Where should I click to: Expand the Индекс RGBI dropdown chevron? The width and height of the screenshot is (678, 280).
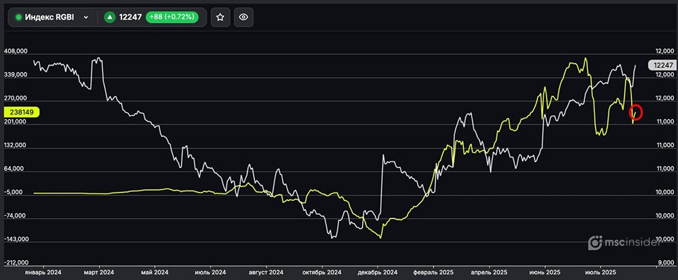click(86, 18)
